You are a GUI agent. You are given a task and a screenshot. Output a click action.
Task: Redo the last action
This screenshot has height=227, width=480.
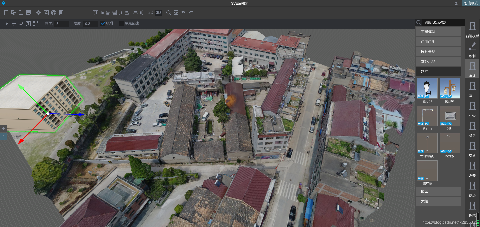(191, 12)
